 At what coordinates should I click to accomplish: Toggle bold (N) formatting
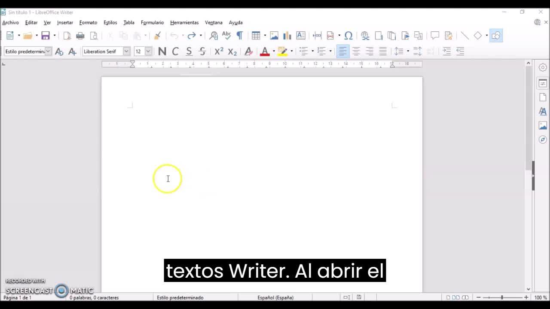(x=162, y=51)
